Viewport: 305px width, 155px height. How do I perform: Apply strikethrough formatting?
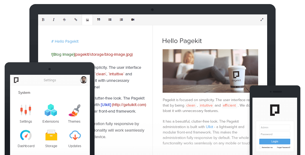[x=65, y=20]
